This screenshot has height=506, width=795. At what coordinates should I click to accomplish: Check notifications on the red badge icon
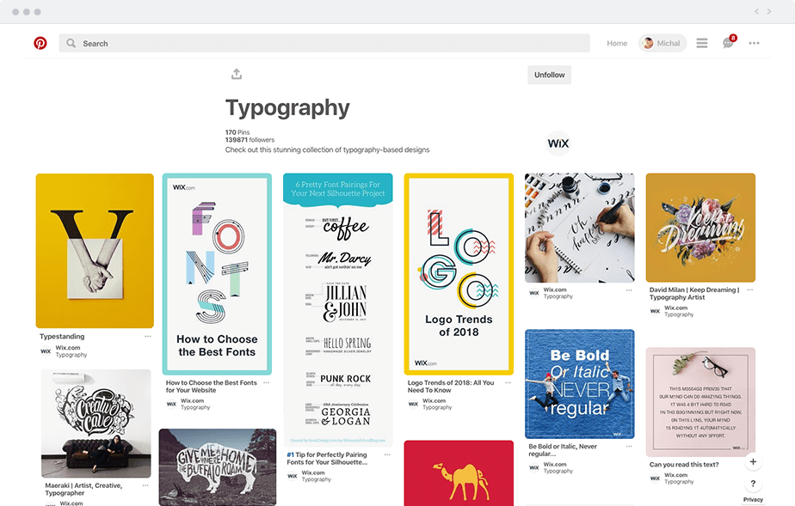pos(732,37)
